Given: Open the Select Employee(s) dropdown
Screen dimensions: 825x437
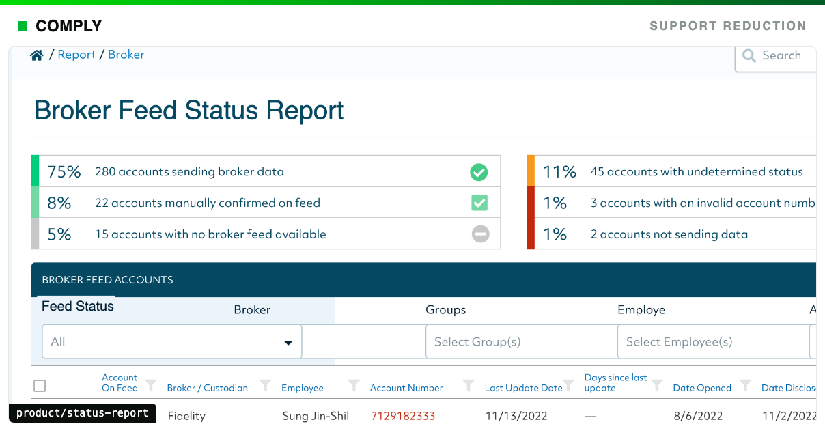Looking at the screenshot, I should pyautogui.click(x=713, y=341).
